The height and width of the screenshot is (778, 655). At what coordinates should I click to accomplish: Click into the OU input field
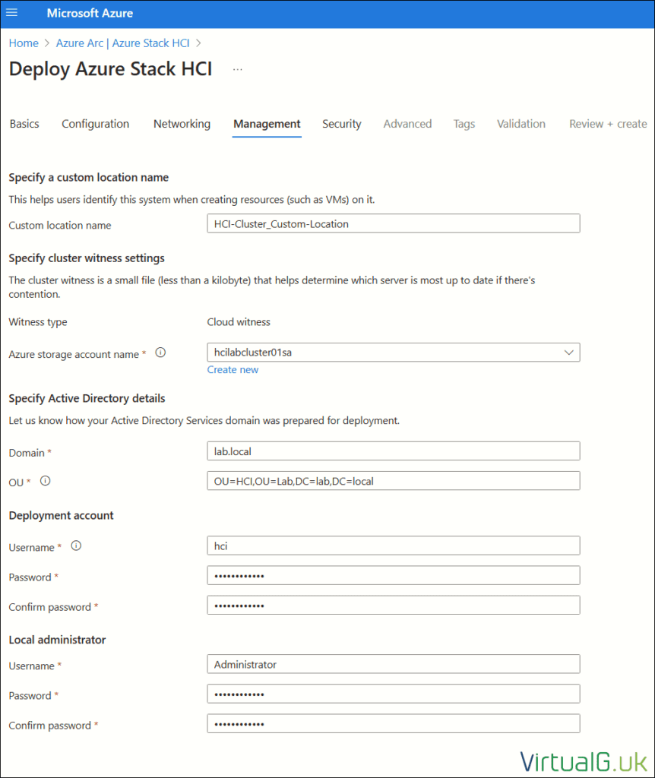coord(394,481)
